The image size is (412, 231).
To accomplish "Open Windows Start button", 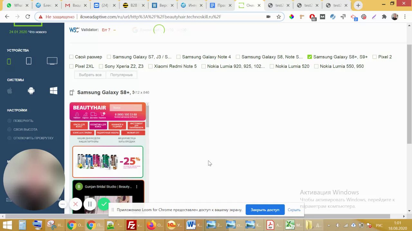I will click(7, 225).
